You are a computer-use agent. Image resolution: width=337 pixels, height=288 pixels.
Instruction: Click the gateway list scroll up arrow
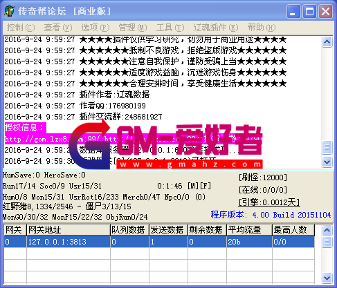tap(327, 230)
